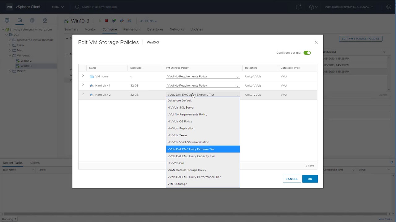
Task: Expand the Hard disk 1 row
Action: [83, 85]
